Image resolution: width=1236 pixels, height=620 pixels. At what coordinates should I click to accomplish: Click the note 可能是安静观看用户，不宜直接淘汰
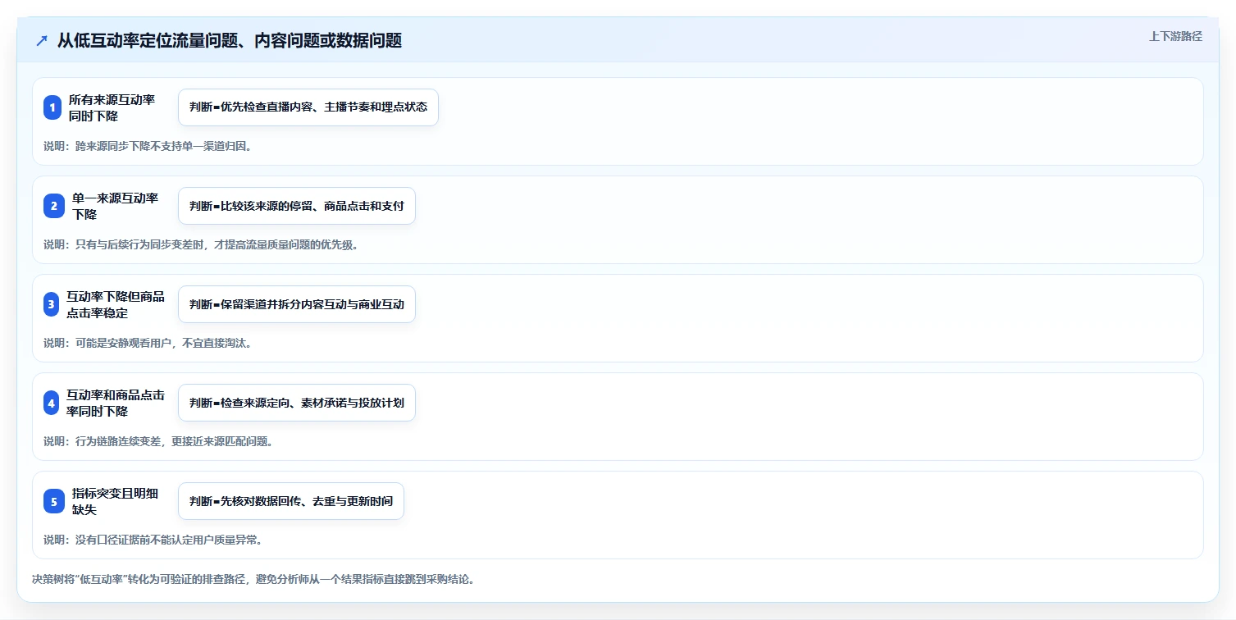coord(148,343)
